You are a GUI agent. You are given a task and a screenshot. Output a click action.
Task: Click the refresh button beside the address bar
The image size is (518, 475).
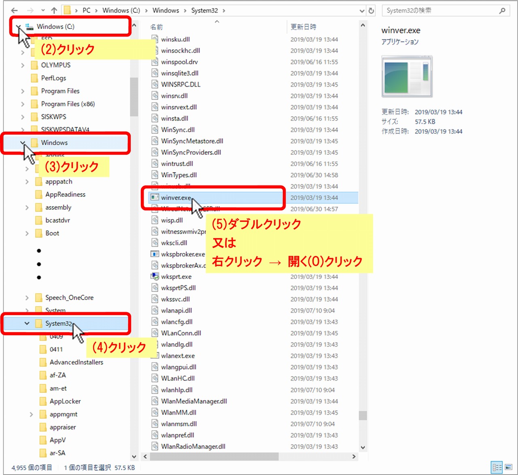tap(371, 11)
